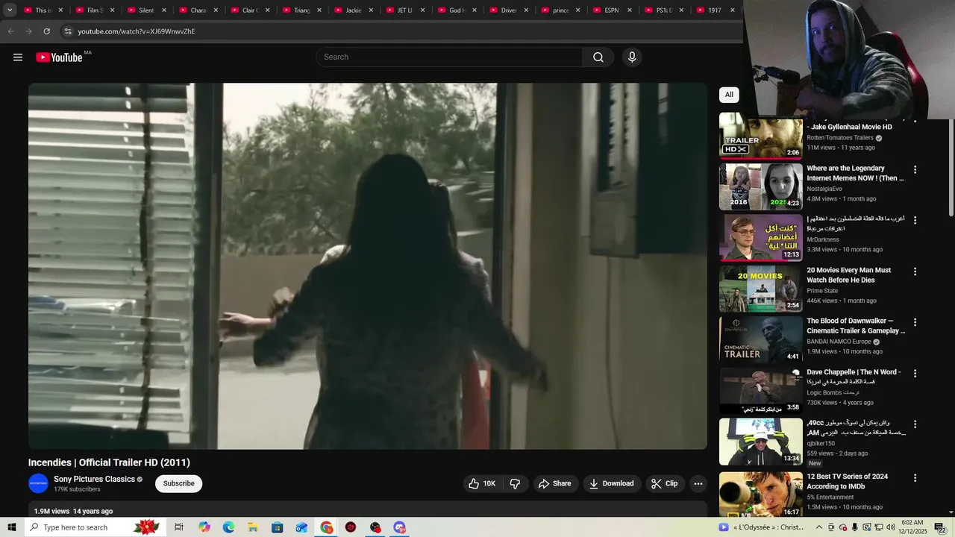
Task: Click the YouTube search input field
Action: pos(450,57)
